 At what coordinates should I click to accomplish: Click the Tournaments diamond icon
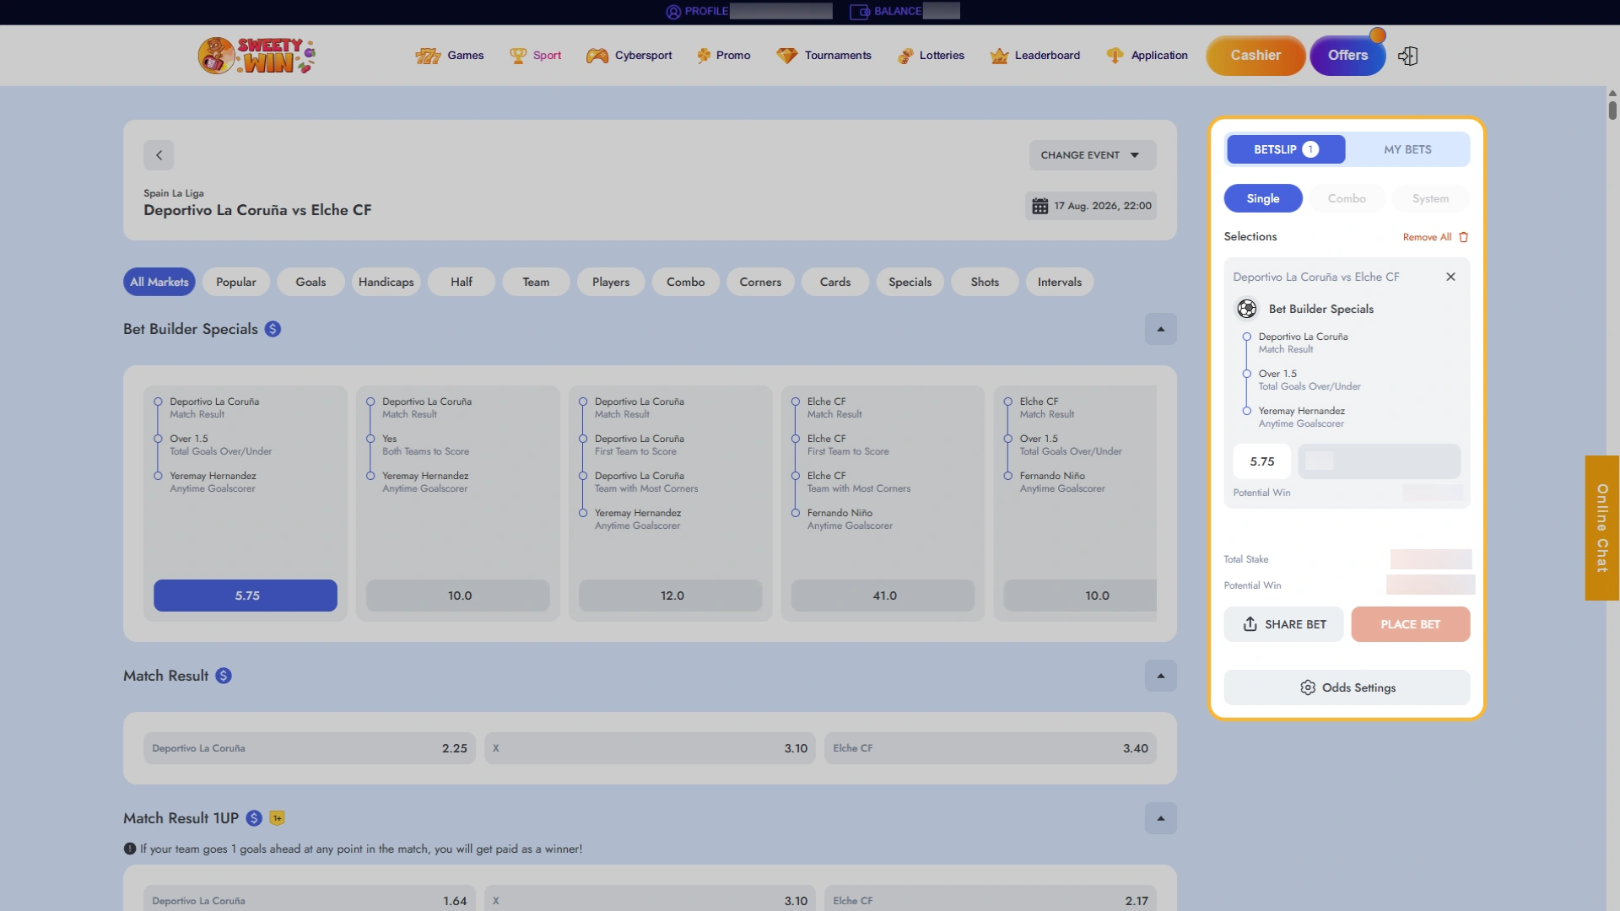point(786,56)
